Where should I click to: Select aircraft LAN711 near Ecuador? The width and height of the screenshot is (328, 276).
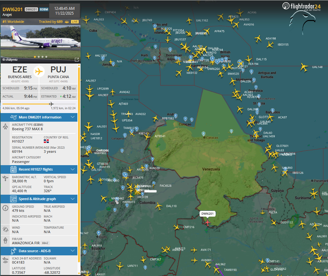[120, 266]
